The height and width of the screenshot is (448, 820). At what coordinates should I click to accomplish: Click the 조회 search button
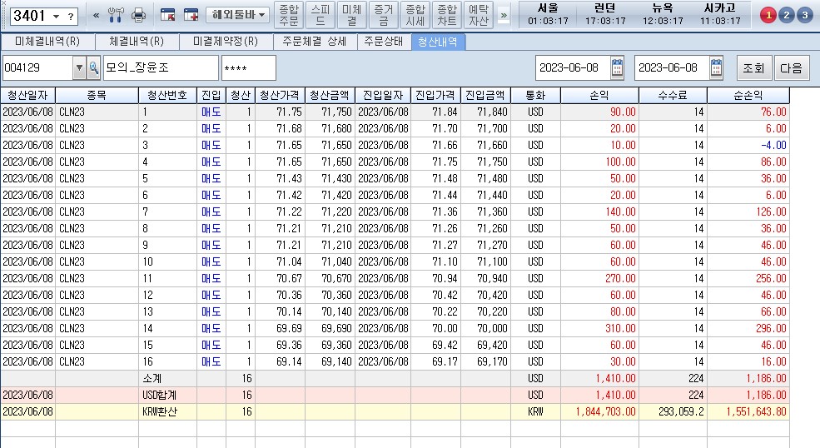[x=753, y=67]
